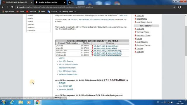Image resolution: width=187 pixels, height=105 pixels.
Task: Open Comunidad in the left sidebar
Action: point(32,30)
